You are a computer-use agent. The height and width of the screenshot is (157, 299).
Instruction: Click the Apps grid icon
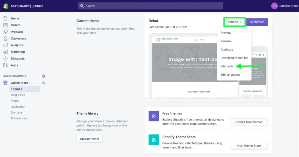coord(6,65)
